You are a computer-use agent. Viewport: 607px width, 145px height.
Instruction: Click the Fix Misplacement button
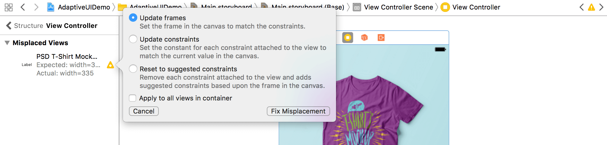point(298,111)
